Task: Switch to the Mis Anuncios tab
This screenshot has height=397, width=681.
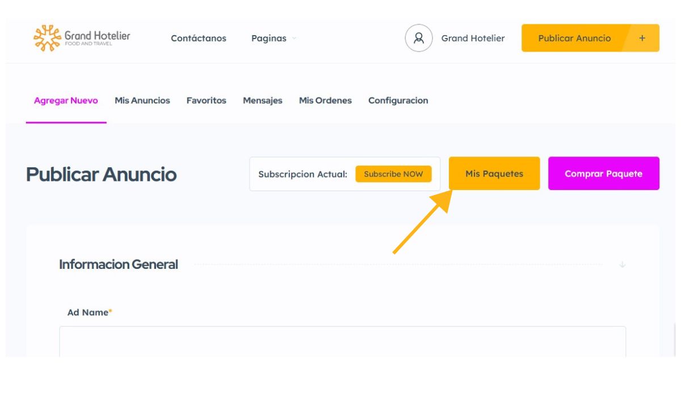Action: pos(142,100)
